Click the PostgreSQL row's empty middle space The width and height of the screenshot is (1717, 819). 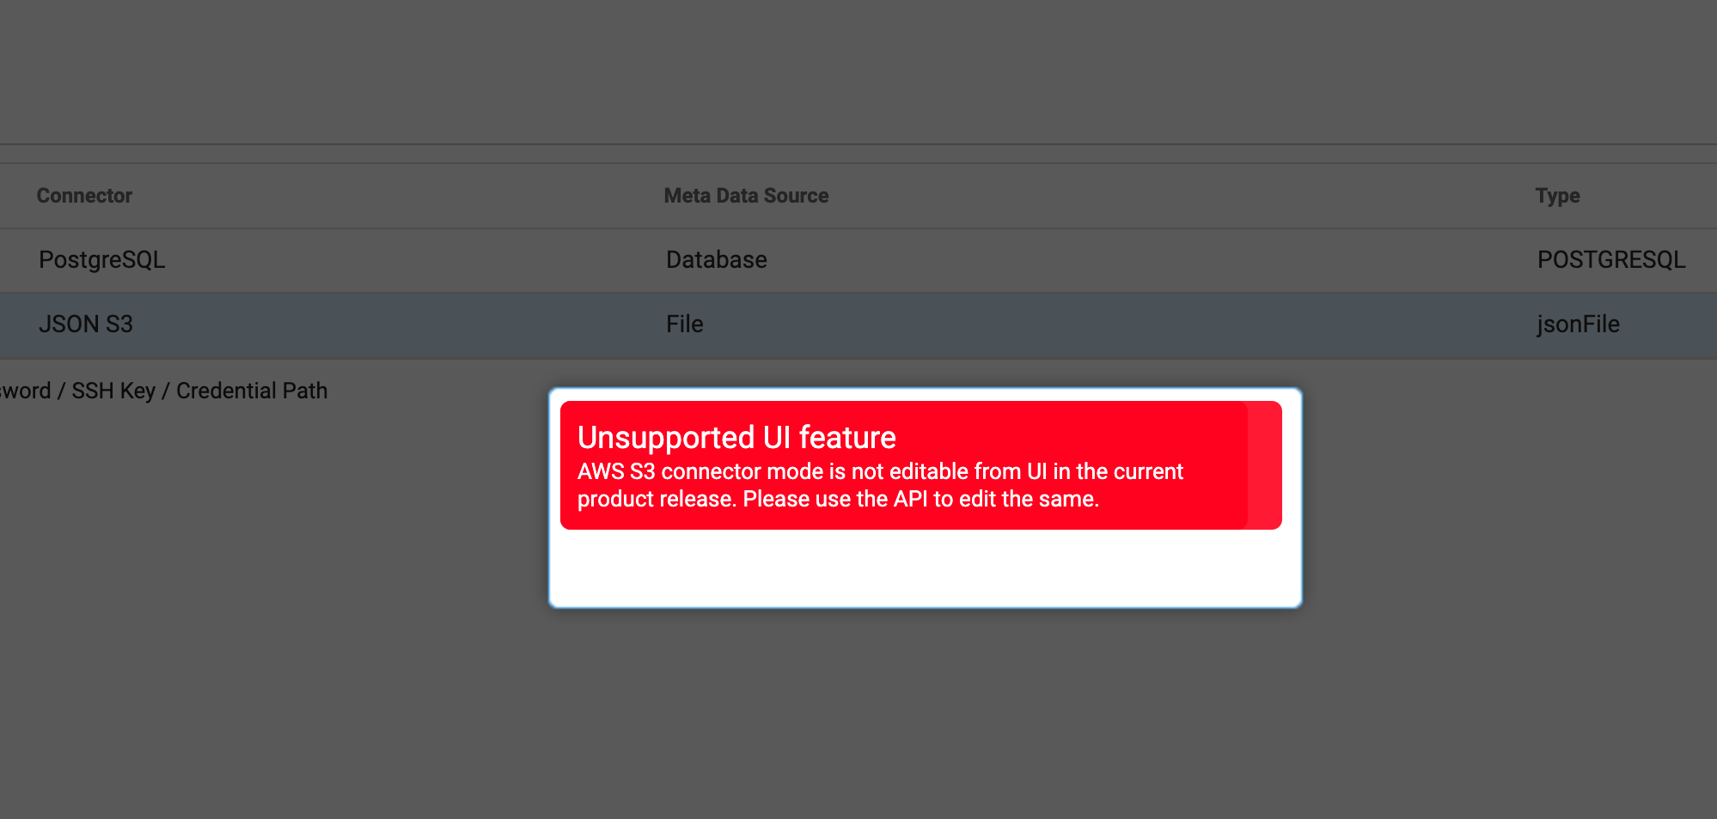(x=1152, y=259)
